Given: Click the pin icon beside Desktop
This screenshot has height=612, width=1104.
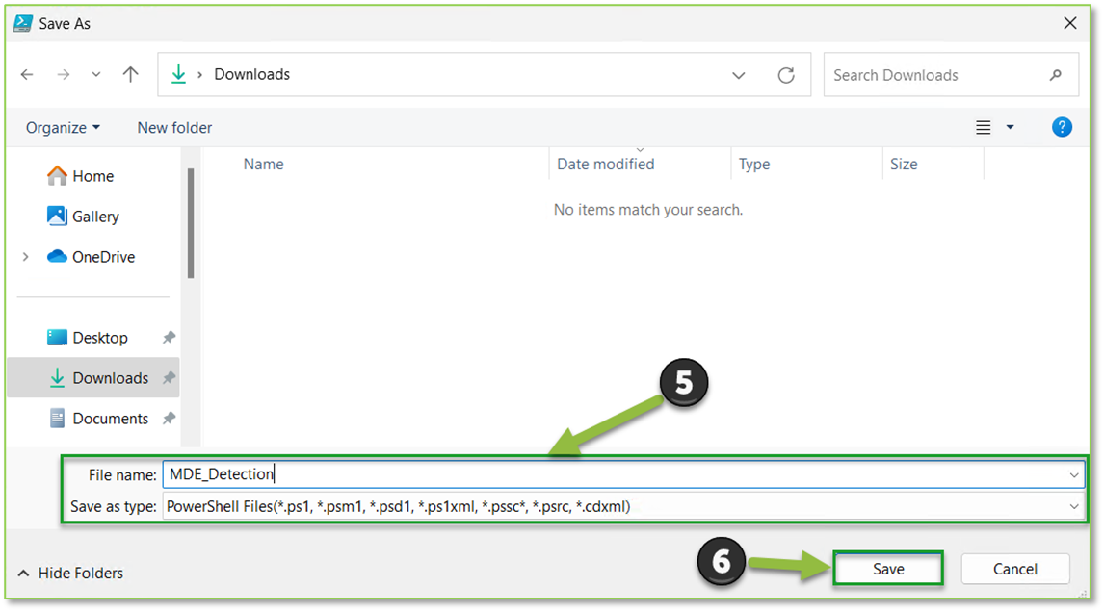Looking at the screenshot, I should point(169,338).
